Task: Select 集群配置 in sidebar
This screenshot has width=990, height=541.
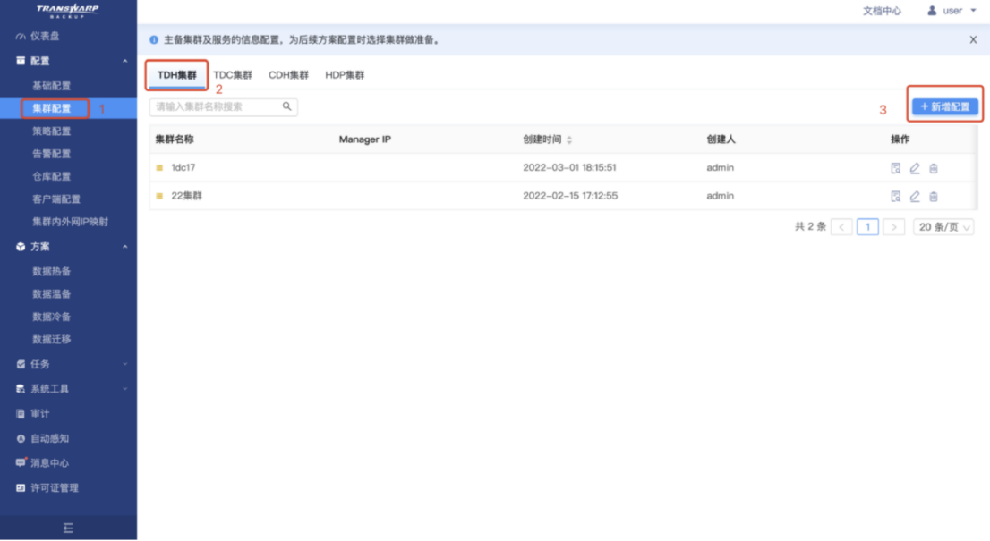Action: pyautogui.click(x=52, y=108)
